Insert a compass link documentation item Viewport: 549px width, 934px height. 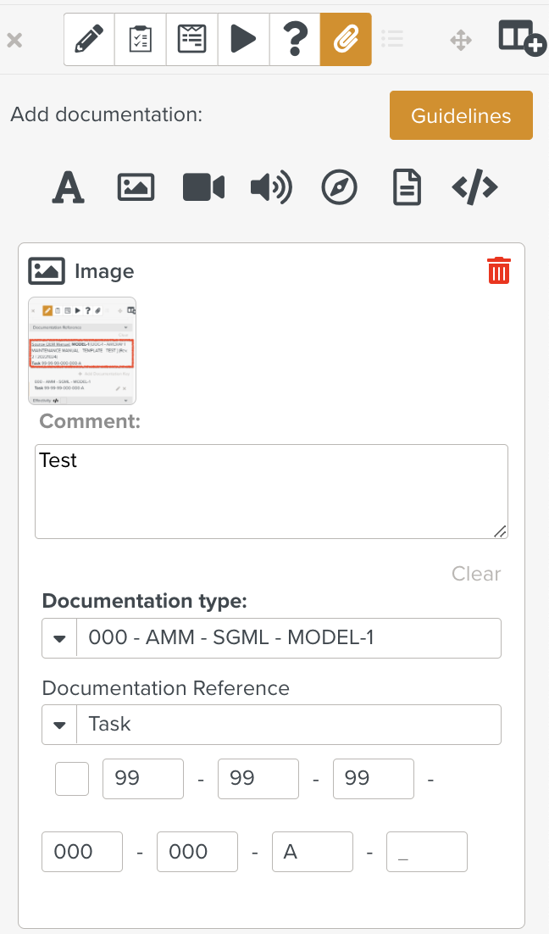339,187
